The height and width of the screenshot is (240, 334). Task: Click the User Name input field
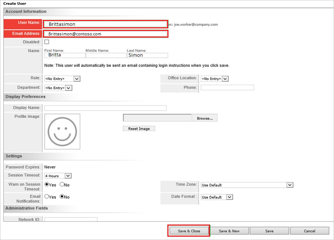click(105, 24)
